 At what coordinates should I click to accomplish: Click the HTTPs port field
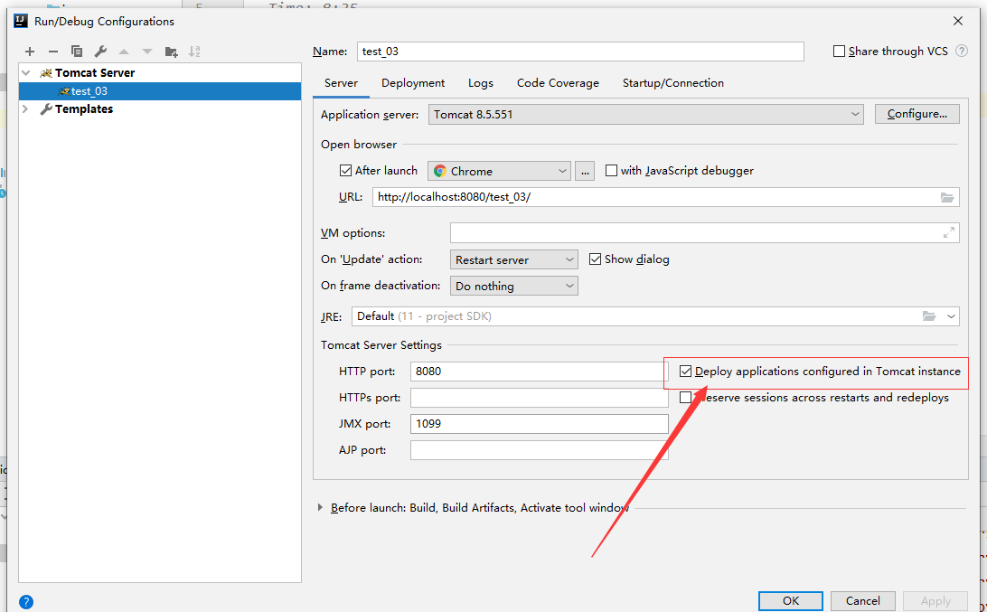click(x=539, y=398)
